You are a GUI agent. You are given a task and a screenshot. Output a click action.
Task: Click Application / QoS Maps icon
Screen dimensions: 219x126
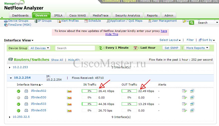tap(108, 21)
